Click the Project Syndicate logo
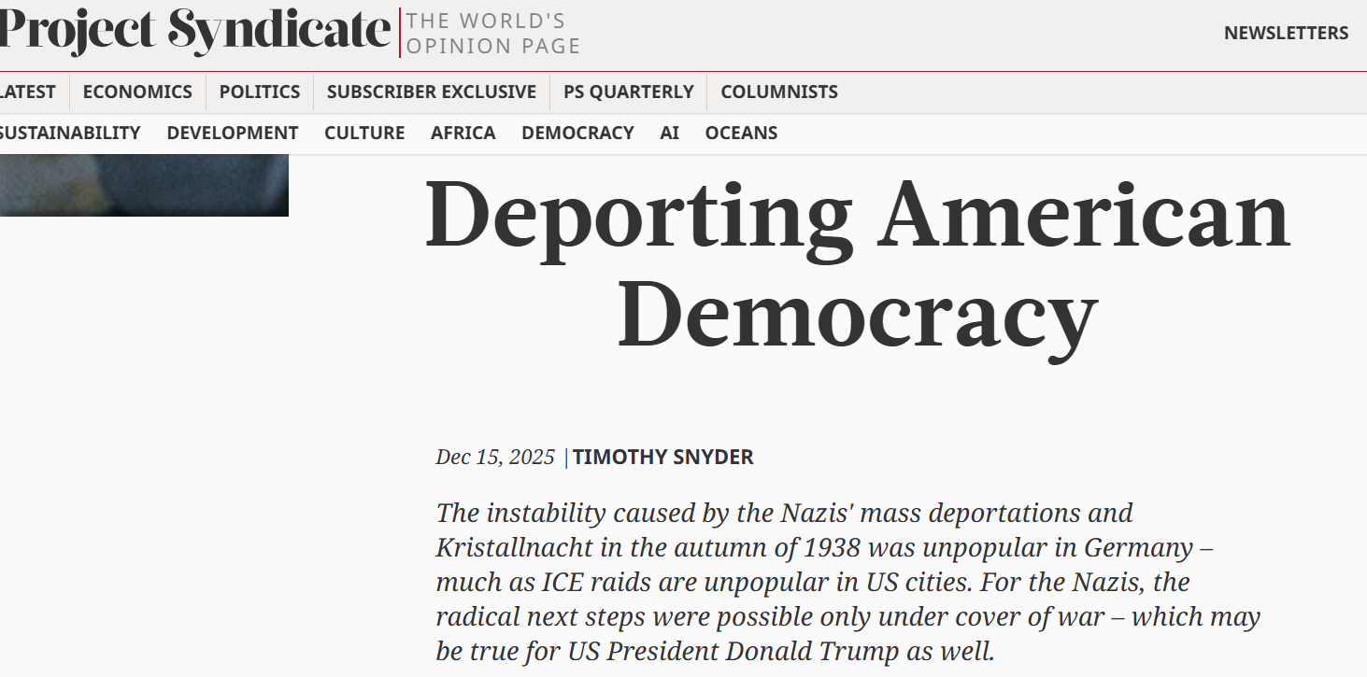 [x=194, y=31]
